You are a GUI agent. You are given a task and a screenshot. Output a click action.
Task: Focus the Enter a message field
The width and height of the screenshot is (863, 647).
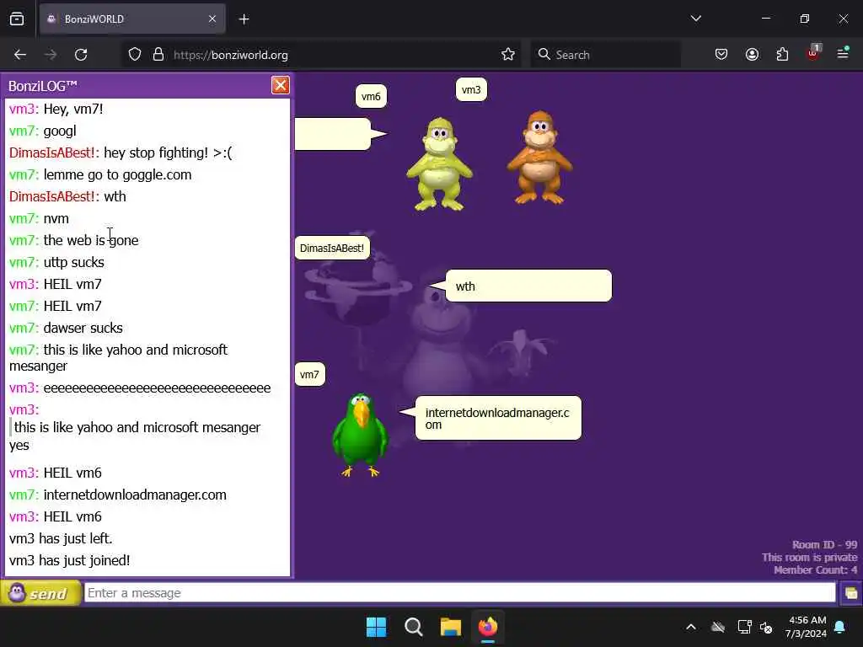(x=459, y=592)
